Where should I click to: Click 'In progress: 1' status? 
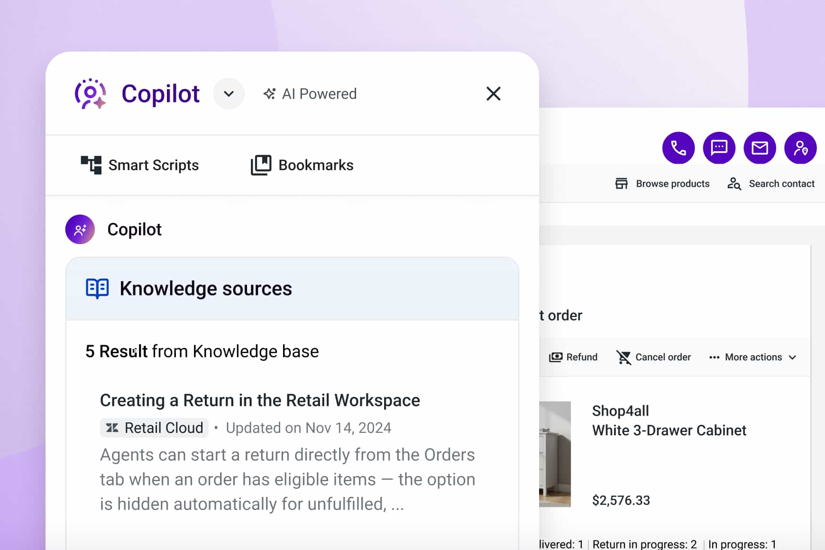742,544
